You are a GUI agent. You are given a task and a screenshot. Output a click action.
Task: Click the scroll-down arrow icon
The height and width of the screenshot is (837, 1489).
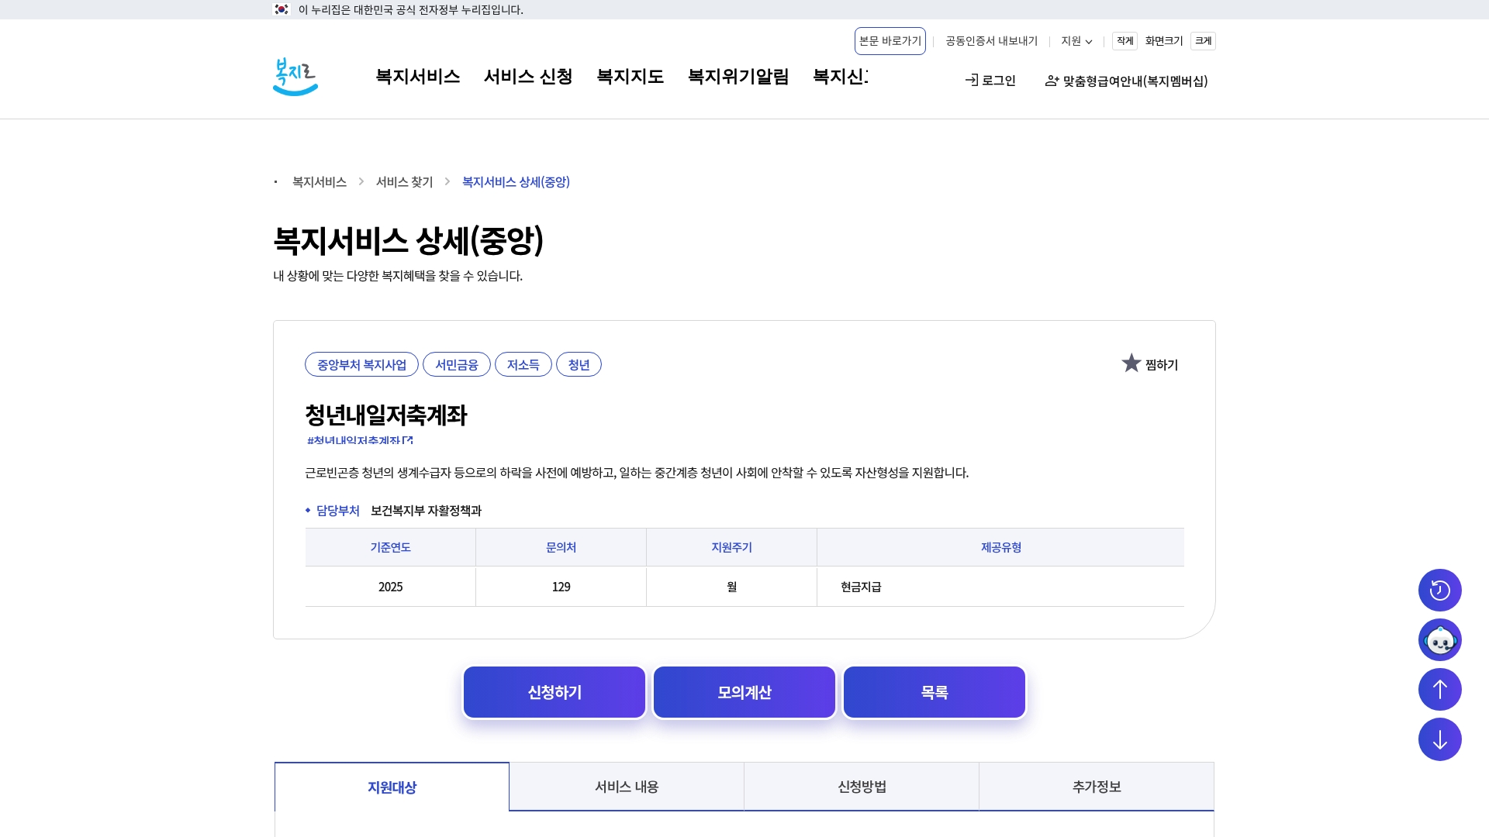(1440, 739)
